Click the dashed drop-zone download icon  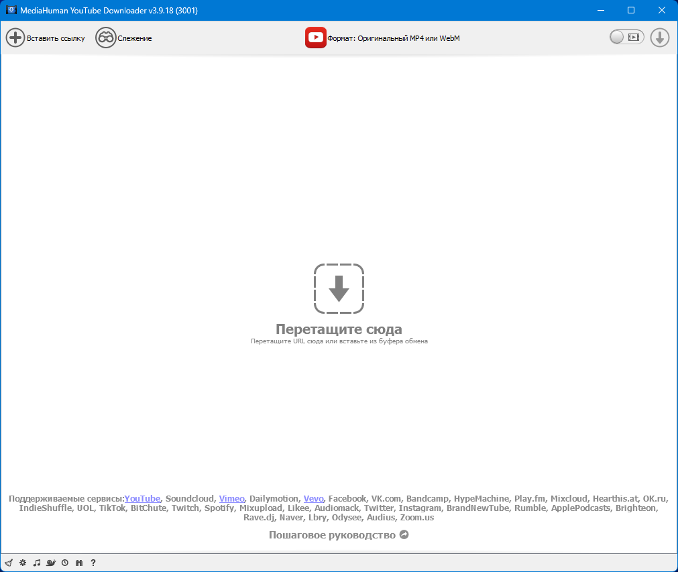(x=339, y=288)
